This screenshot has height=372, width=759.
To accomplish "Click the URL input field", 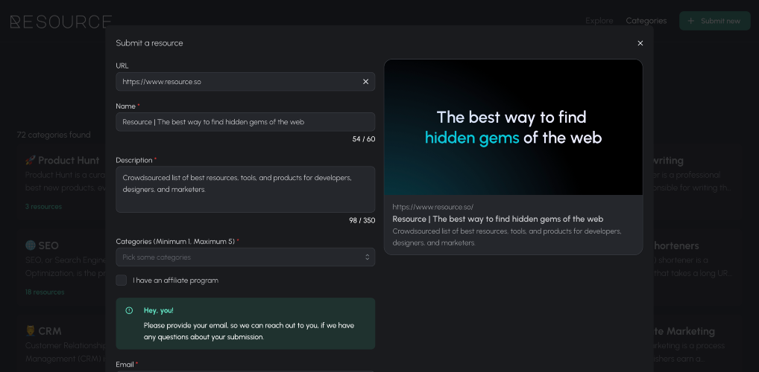I will coord(245,82).
